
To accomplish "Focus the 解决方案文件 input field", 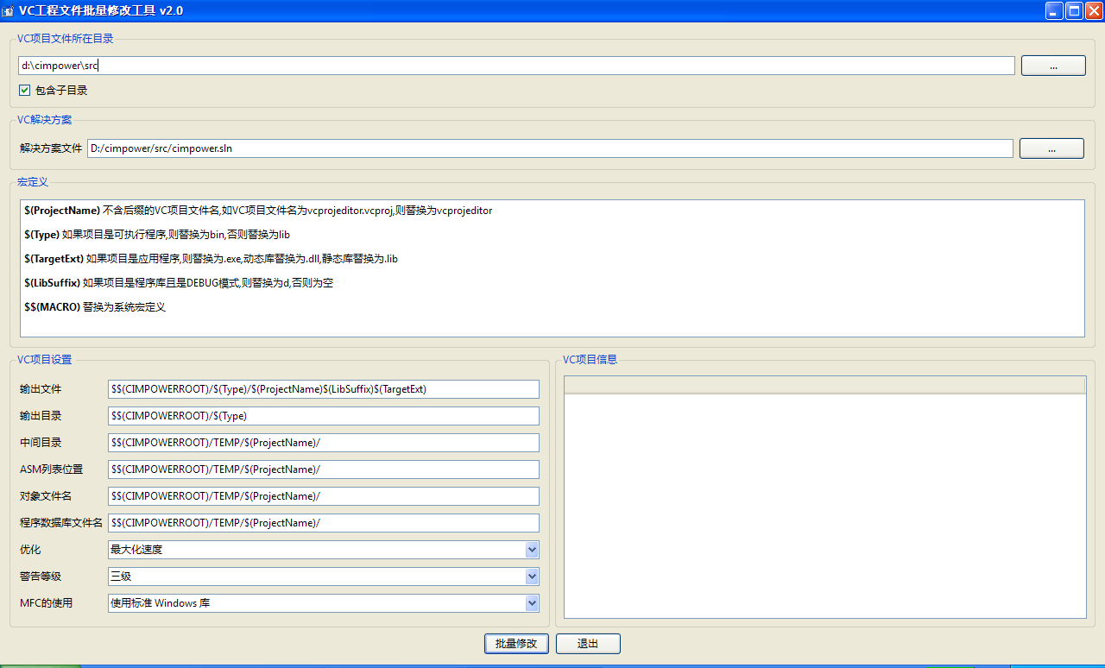I will pyautogui.click(x=550, y=148).
